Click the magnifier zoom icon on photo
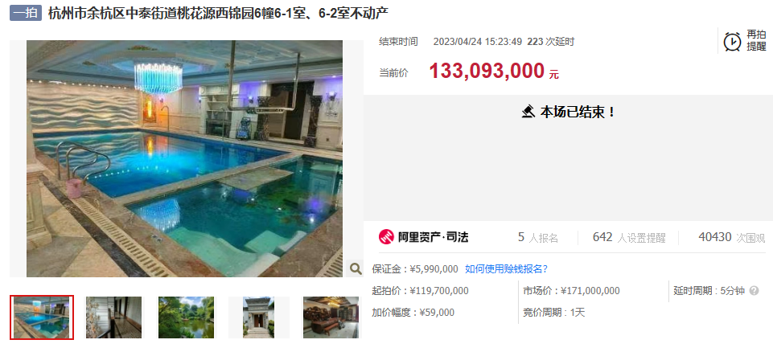Screen dimensions: 773x348 click(356, 268)
